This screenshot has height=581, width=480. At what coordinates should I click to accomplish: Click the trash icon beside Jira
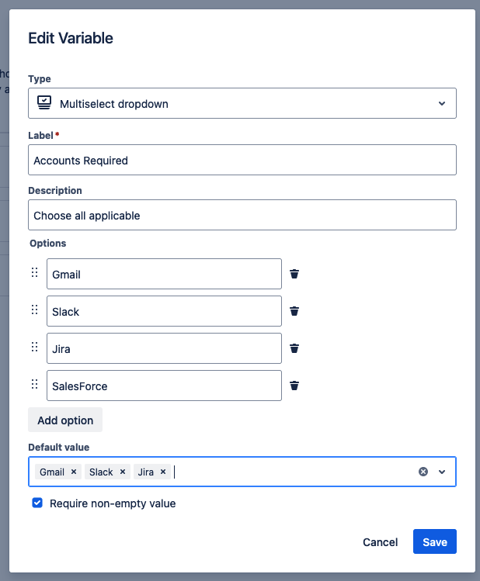[294, 348]
